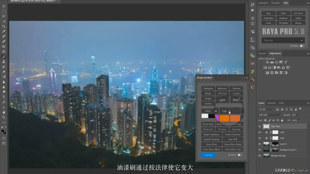
Task: Switch to the Channels tab
Action: (271, 103)
